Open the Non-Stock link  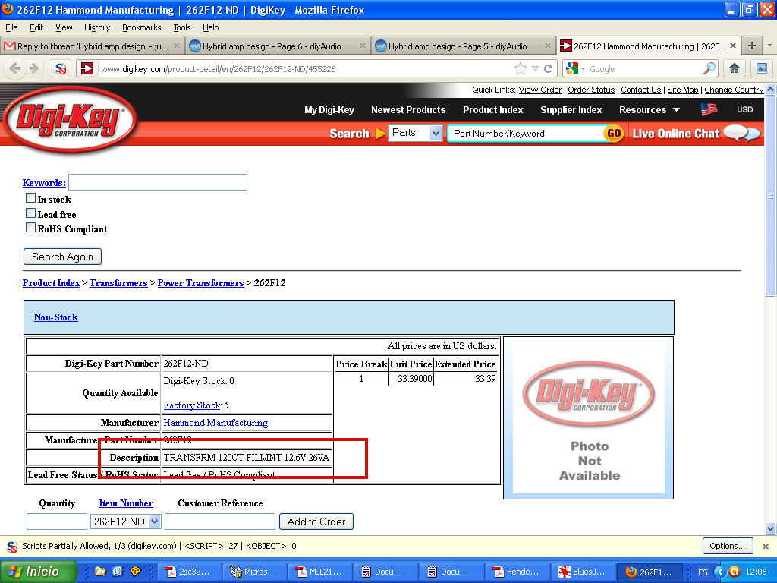coord(56,317)
